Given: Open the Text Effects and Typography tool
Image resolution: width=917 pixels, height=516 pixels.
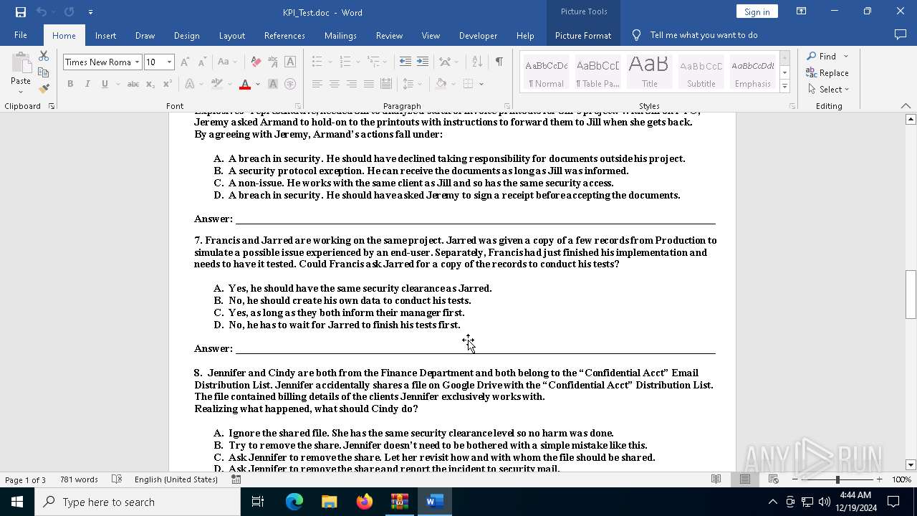Looking at the screenshot, I should coord(190,84).
